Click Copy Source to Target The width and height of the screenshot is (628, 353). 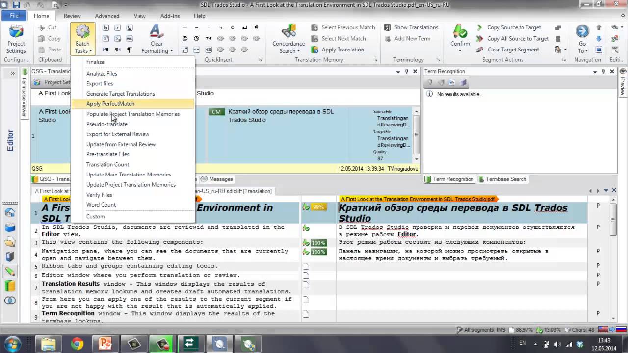click(514, 27)
